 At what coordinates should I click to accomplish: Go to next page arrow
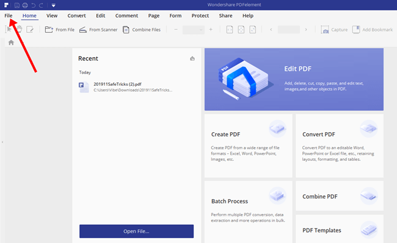tap(306, 29)
